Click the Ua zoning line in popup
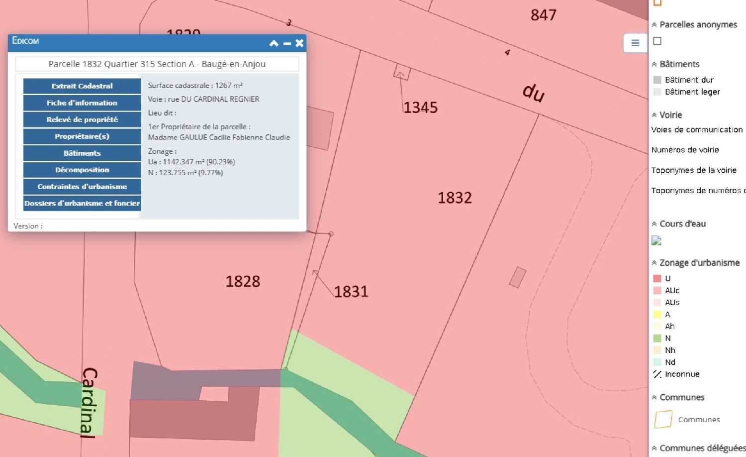Screen dimensions: 746x457 (191, 162)
